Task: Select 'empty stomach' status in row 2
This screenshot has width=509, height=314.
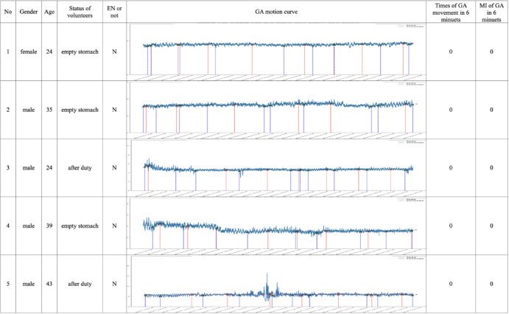Action: click(x=80, y=110)
